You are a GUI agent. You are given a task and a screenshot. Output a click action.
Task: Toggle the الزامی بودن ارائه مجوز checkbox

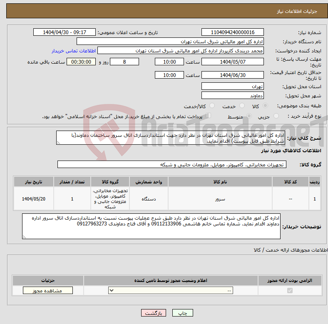290,291
